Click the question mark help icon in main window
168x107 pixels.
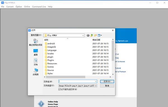click(x=41, y=104)
